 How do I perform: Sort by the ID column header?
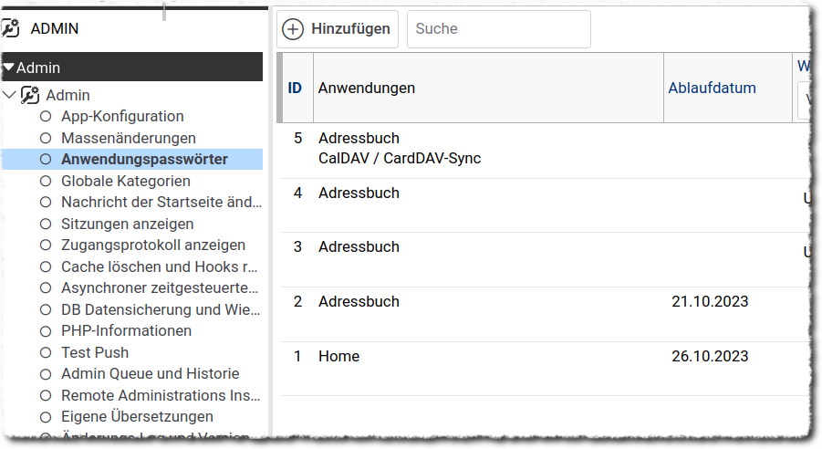coord(295,89)
